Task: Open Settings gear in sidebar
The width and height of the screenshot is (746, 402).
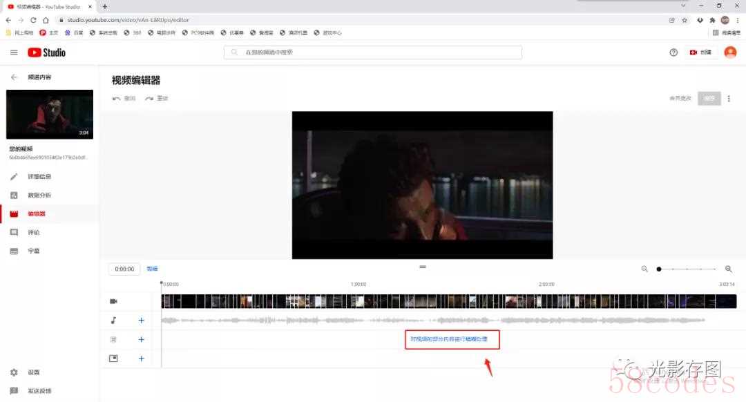Action: pos(50,372)
